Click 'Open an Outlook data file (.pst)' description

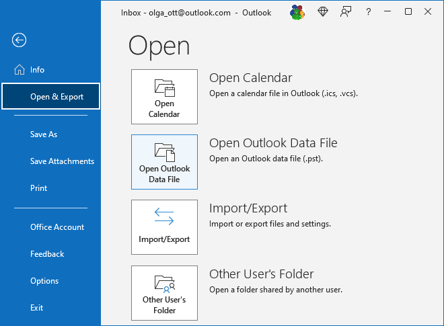coord(266,159)
